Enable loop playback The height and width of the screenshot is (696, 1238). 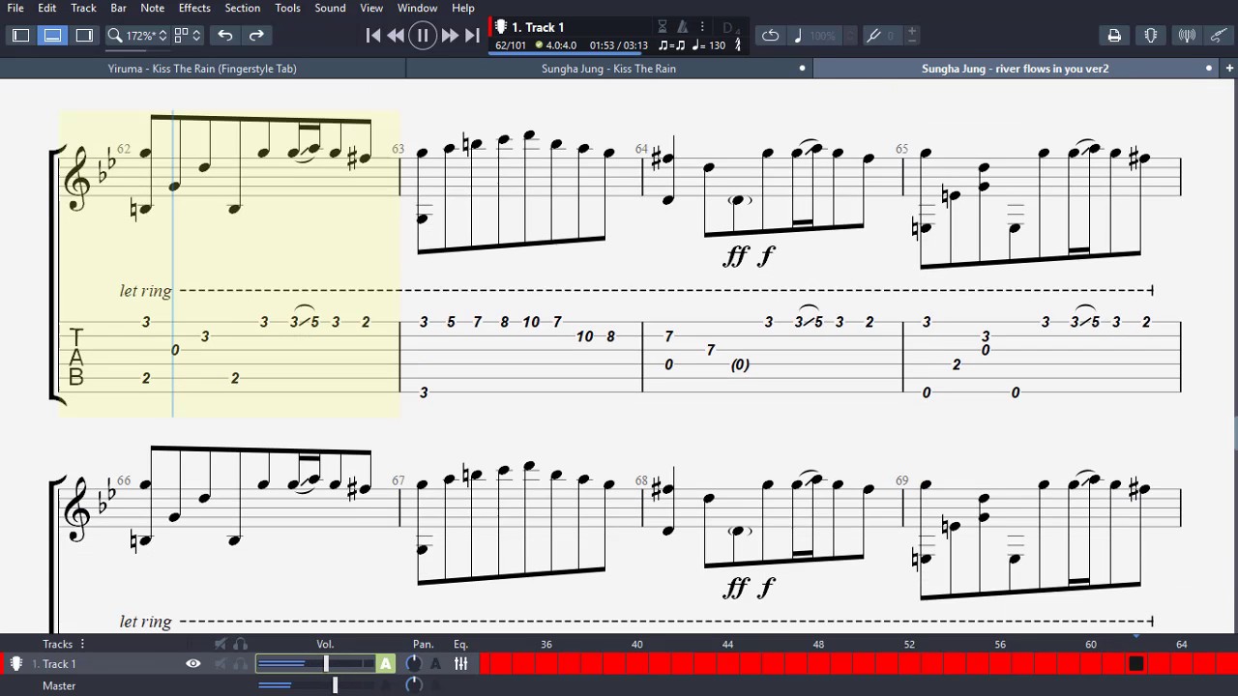770,35
